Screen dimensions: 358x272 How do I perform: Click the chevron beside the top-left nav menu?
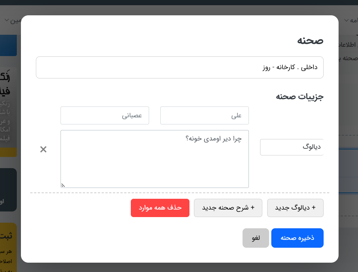point(6,20)
